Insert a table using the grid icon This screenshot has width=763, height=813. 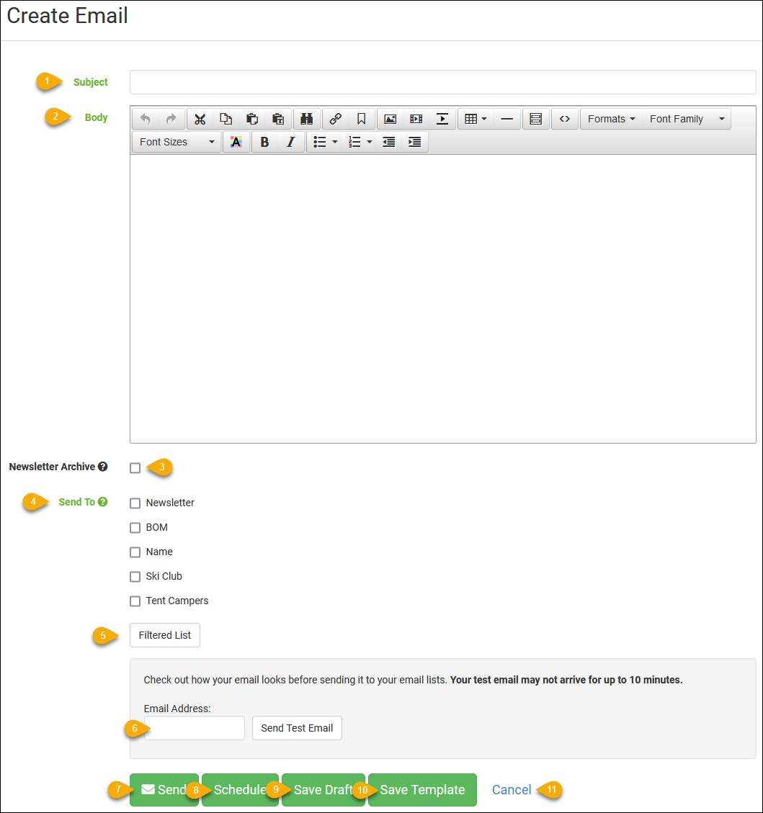click(x=470, y=119)
